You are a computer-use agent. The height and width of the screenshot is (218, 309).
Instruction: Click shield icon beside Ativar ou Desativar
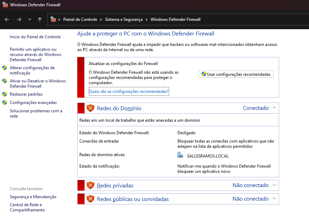pyautogui.click(x=5, y=81)
